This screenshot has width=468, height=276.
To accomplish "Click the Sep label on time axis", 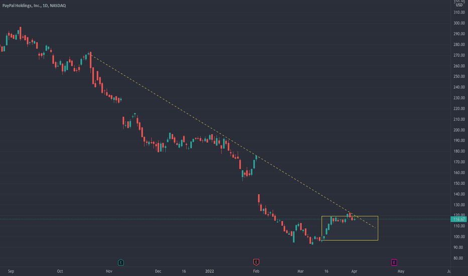I will (x=11, y=271).
